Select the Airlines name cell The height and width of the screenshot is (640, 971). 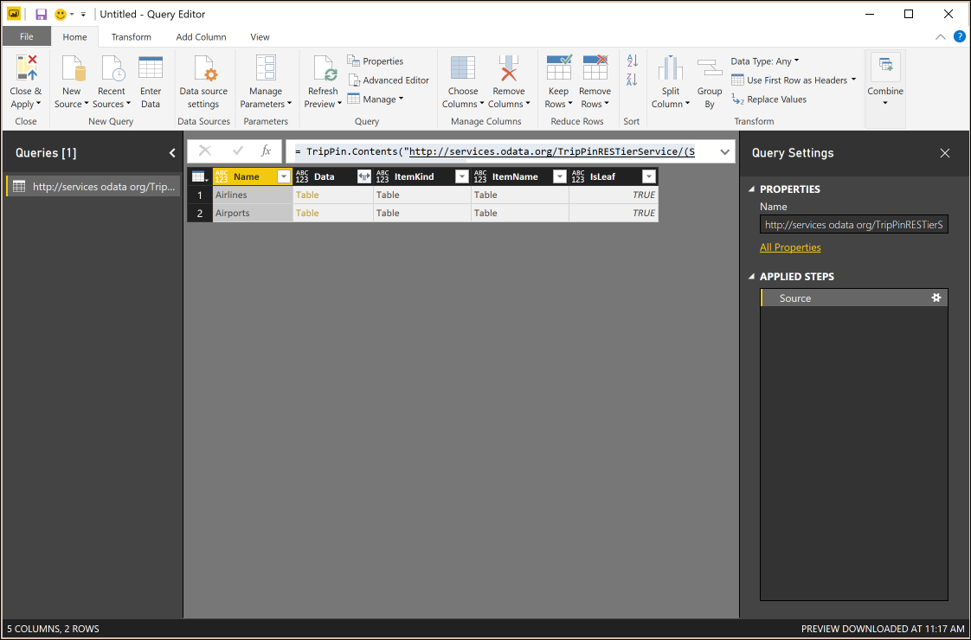253,195
